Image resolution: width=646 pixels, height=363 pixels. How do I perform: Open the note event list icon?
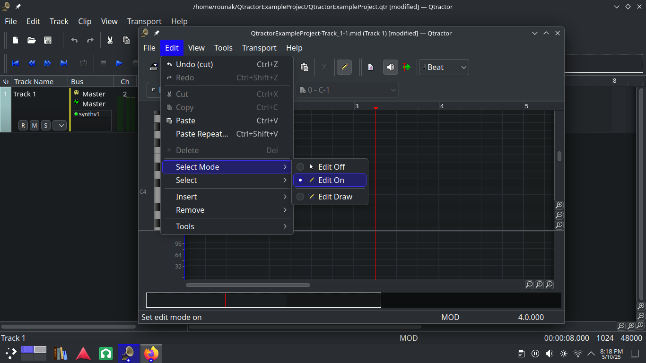coord(370,67)
